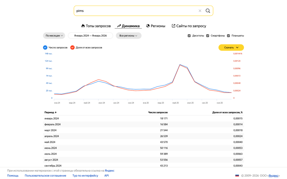Click the external-link icon beside Сайты по запросу
Image resolution: width=287 pixels, height=179 pixels.
pos(173,26)
